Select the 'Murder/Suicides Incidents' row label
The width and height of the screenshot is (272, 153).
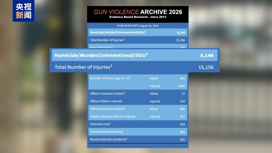[108, 139]
